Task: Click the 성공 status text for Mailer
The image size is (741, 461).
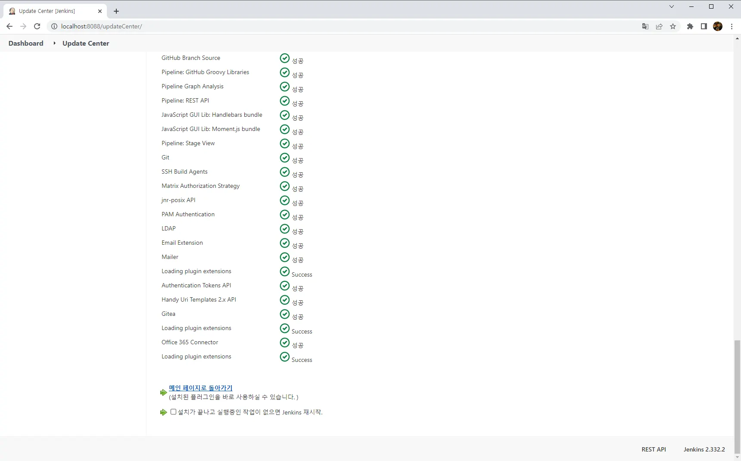Action: [x=298, y=260]
